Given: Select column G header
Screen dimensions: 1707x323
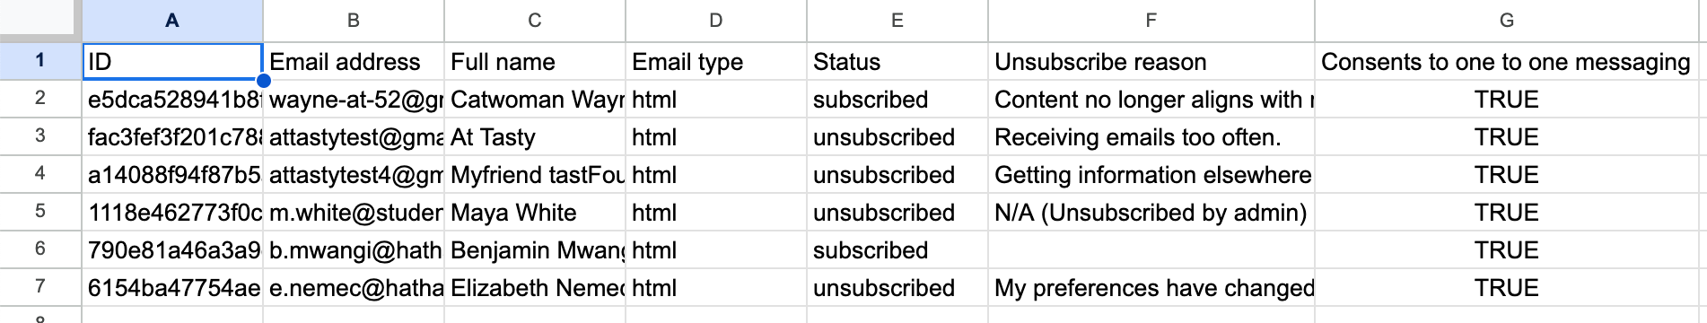Looking at the screenshot, I should (x=1506, y=21).
